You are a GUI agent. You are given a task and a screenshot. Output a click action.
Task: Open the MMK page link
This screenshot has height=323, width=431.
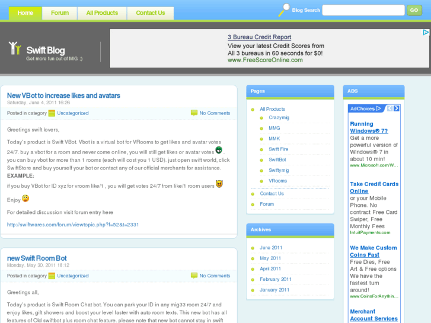click(274, 139)
